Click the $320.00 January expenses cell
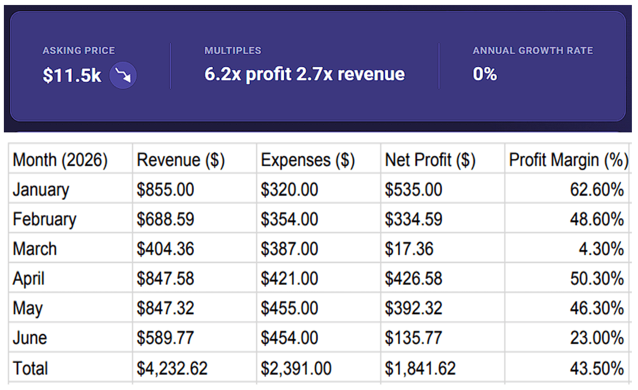This screenshot has height=390, width=638. (319, 189)
